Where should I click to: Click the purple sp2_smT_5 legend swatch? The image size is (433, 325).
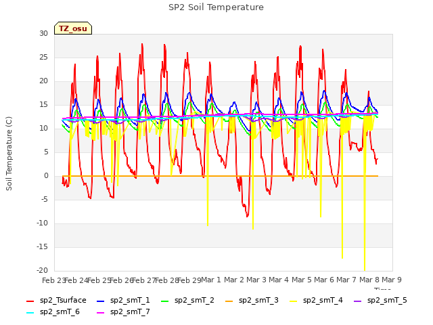358,301
